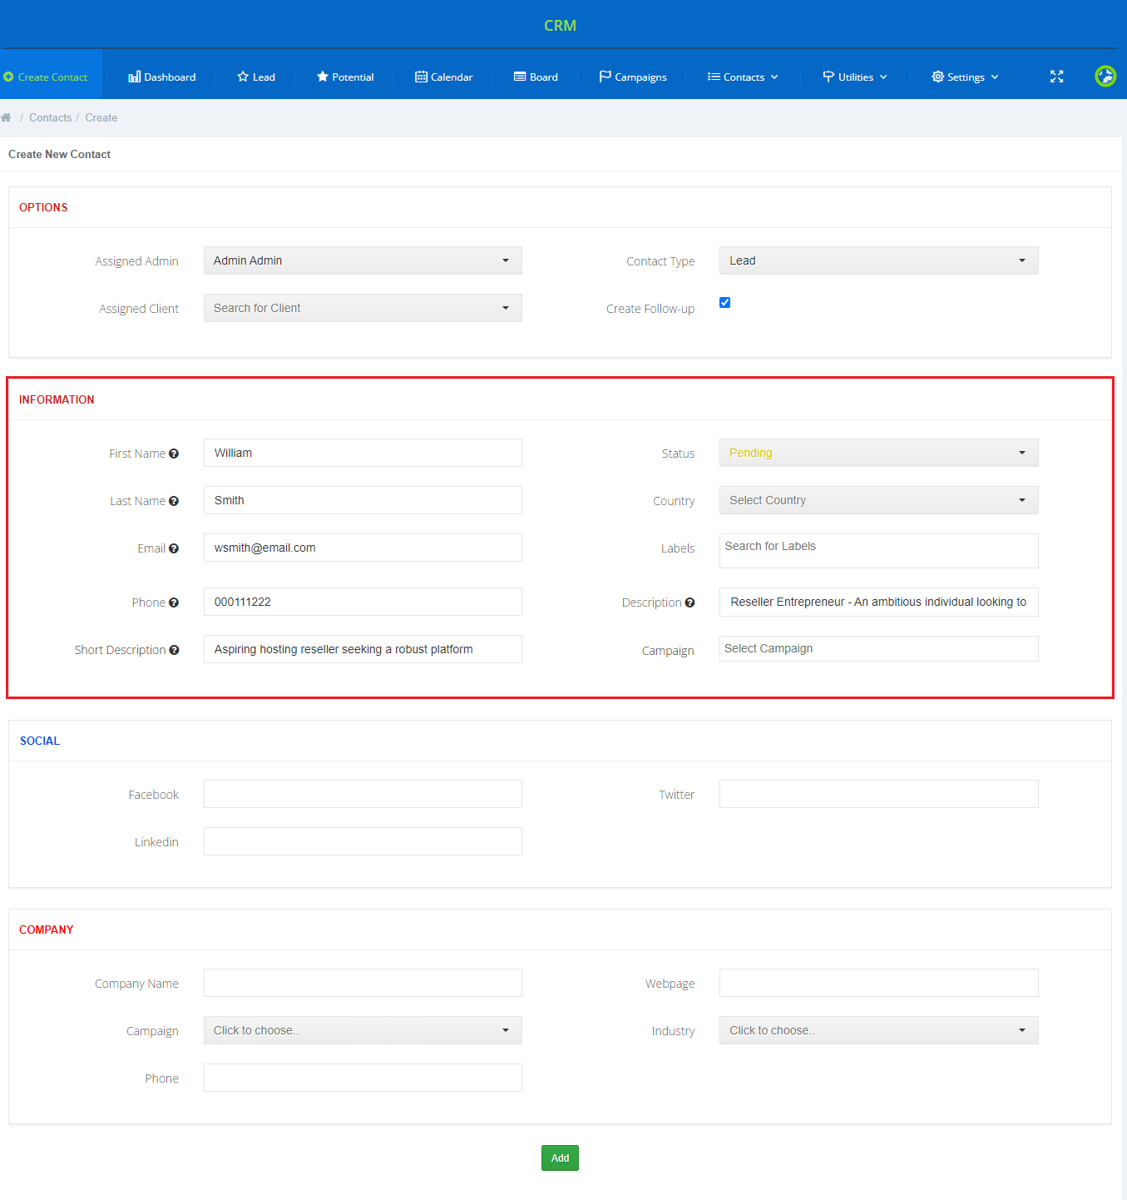Click the Facebook input field
The image size is (1127, 1200).
click(363, 794)
